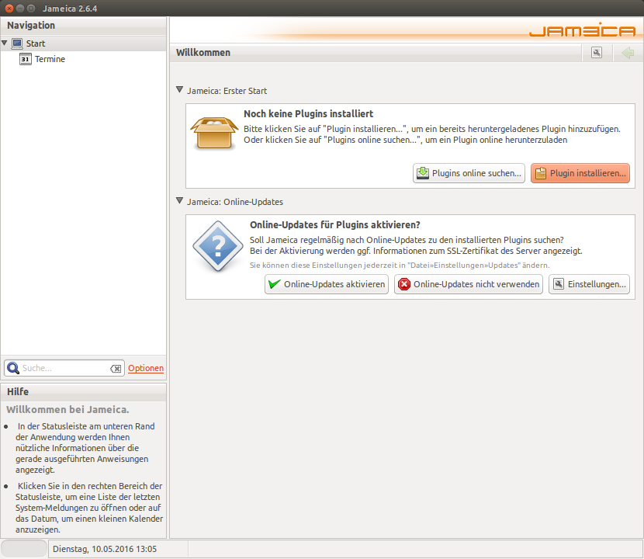Collapse the Start tree node
The width and height of the screenshot is (644, 559).
(x=5, y=43)
